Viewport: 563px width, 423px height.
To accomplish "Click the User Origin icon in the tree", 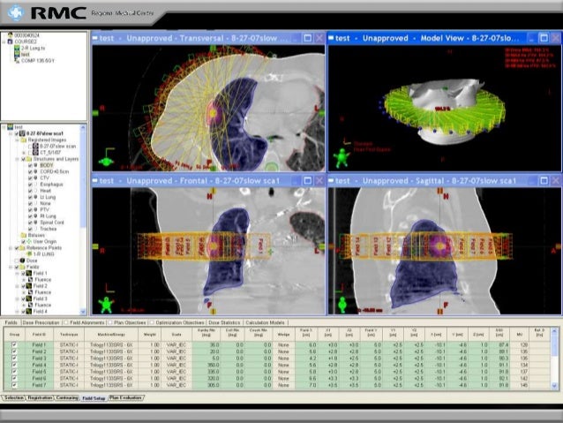I will (x=28, y=241).
